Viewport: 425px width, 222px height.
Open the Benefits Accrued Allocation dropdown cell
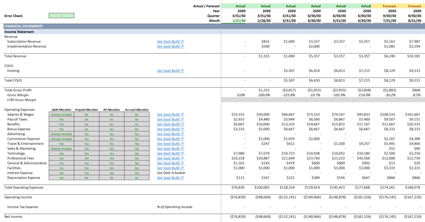coord(137,124)
